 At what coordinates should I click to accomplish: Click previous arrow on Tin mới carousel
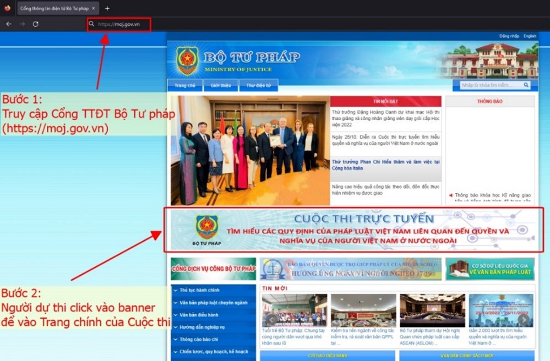pyautogui.click(x=271, y=319)
